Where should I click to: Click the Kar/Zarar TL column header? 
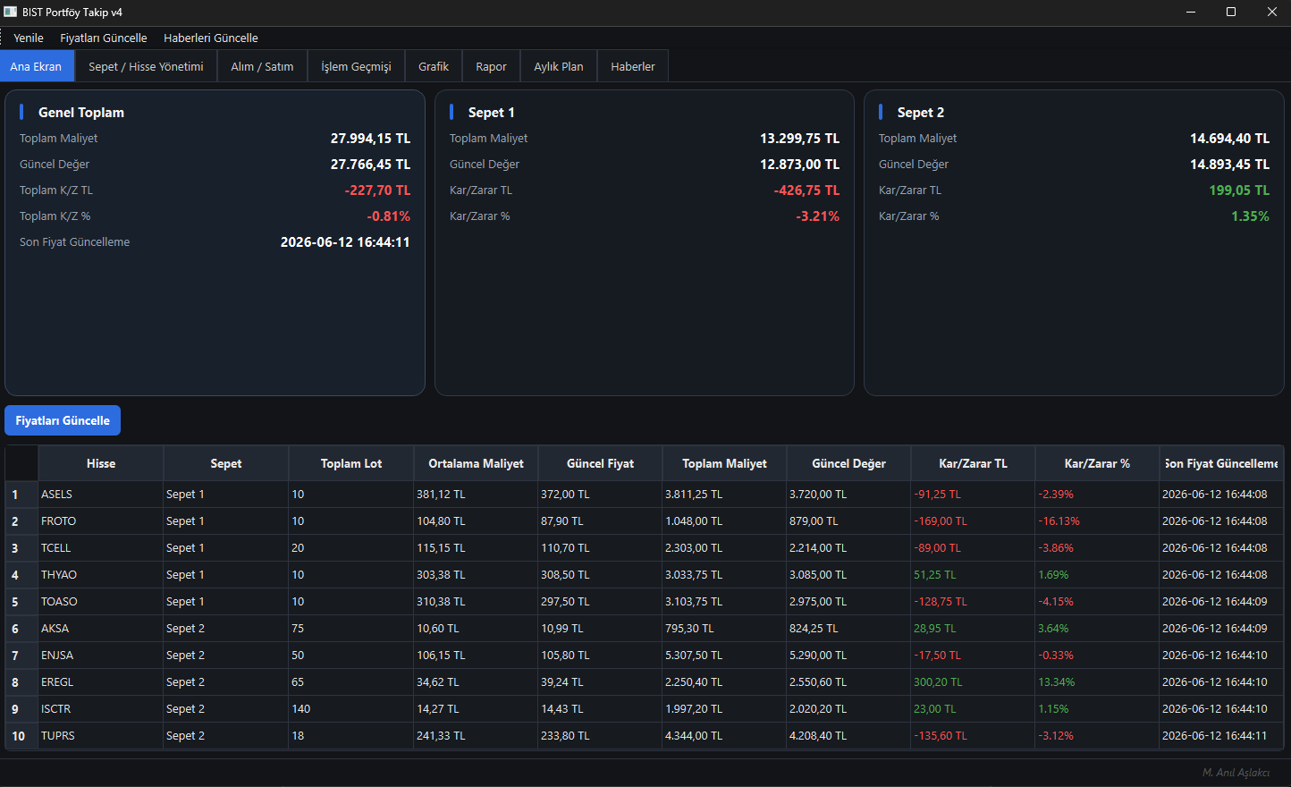click(x=973, y=463)
